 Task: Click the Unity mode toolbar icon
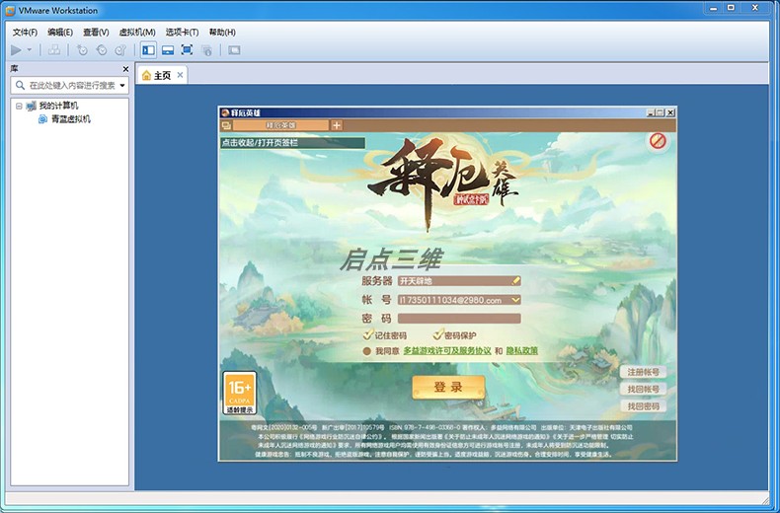click(206, 49)
